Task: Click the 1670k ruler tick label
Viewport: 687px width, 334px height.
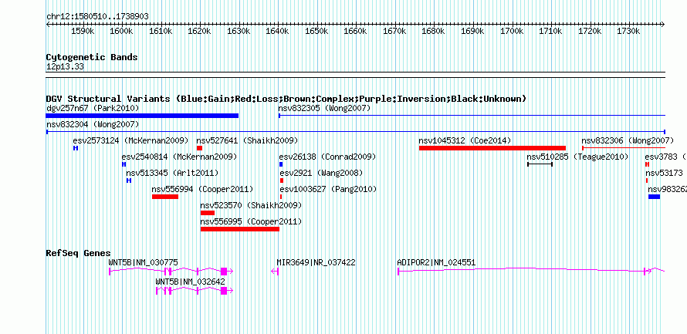Action: 394,32
